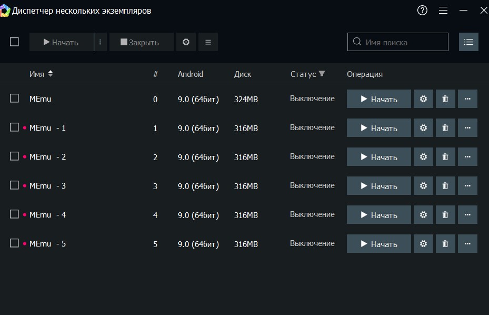
Task: Click the help question mark icon
Action: click(422, 11)
